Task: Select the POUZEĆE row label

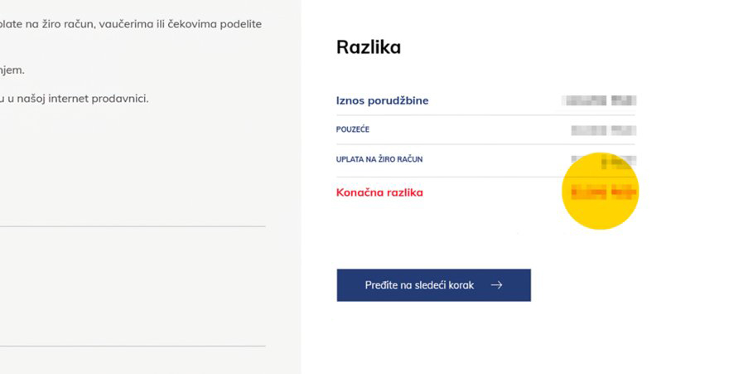Action: 353,129
